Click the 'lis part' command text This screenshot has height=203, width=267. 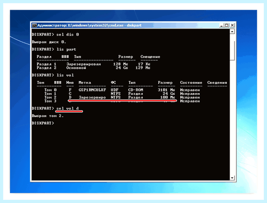pyautogui.click(x=66, y=49)
